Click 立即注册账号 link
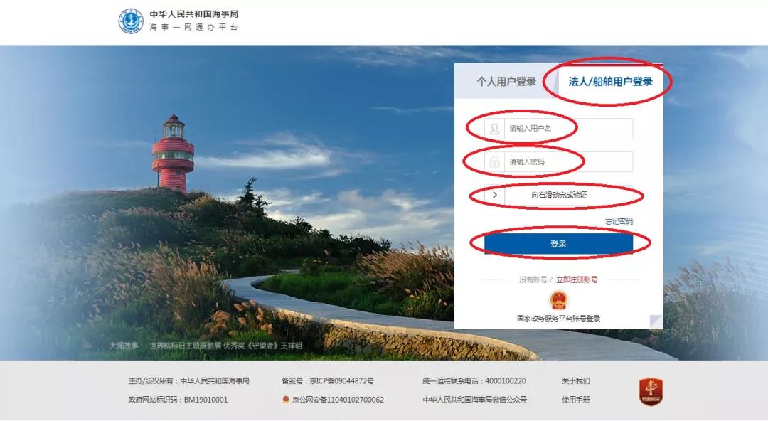The image size is (768, 421). point(577,279)
